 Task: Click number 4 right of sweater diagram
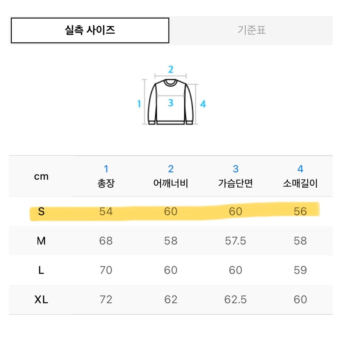[203, 104]
